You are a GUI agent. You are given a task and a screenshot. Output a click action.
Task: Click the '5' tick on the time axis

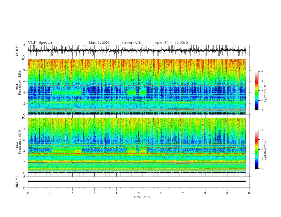139,193
